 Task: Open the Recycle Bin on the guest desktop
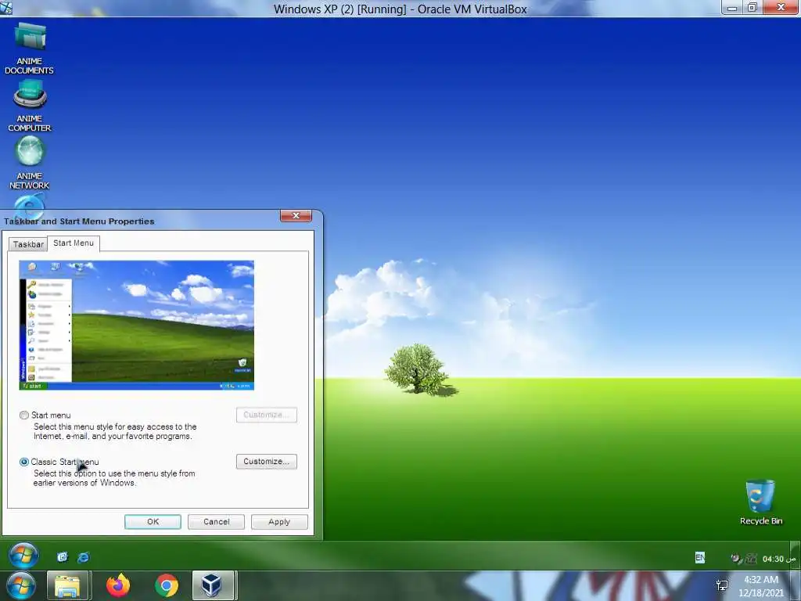click(760, 502)
